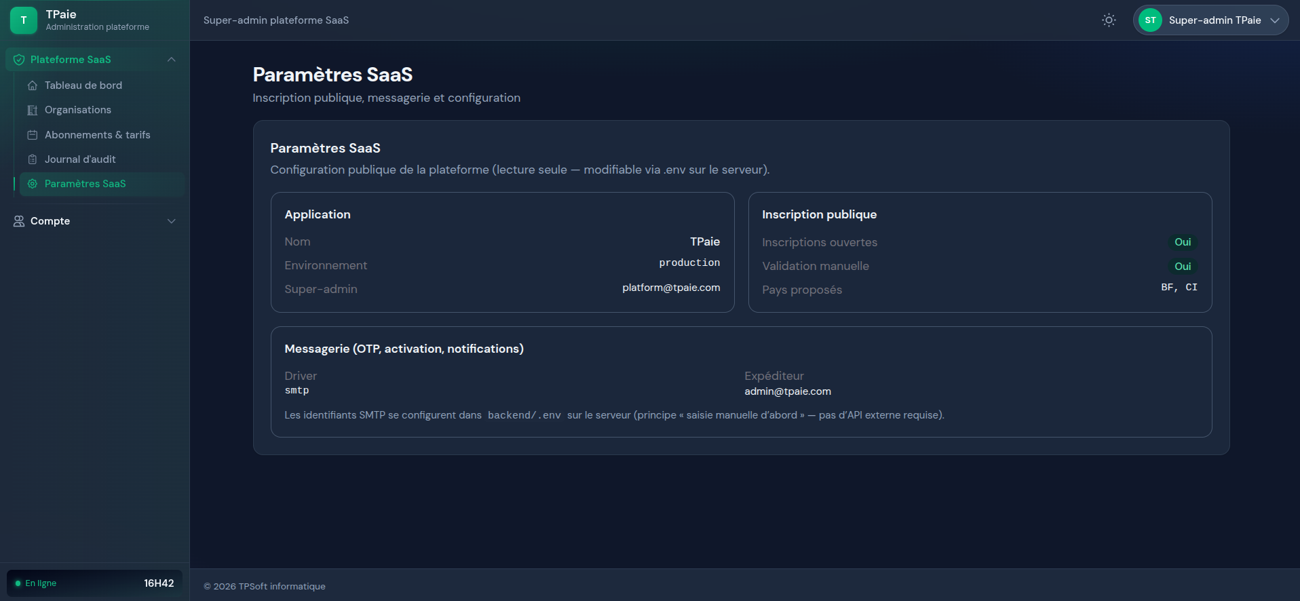This screenshot has width=1300, height=601.
Task: Collapse the Plateforme SaaS section chevron
Action: click(x=172, y=60)
